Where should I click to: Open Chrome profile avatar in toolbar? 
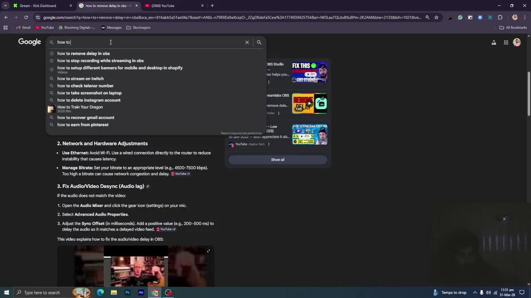point(515,17)
